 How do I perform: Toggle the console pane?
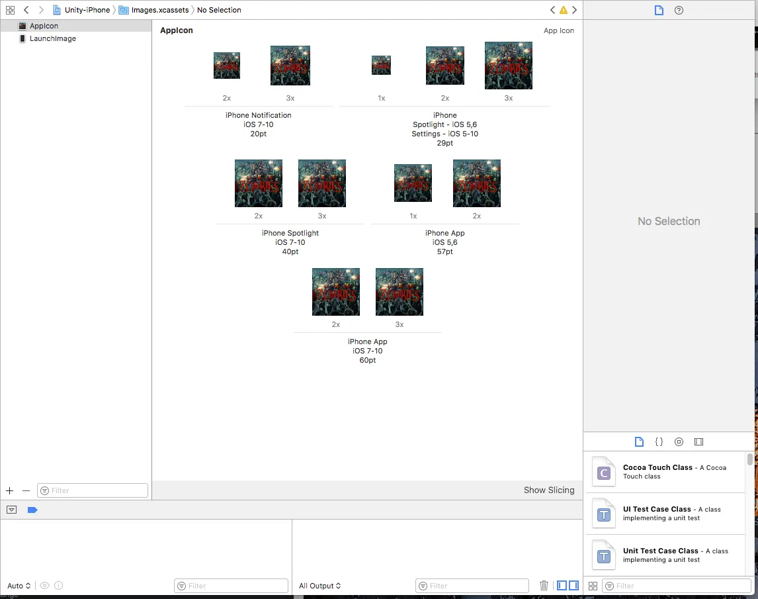point(574,586)
